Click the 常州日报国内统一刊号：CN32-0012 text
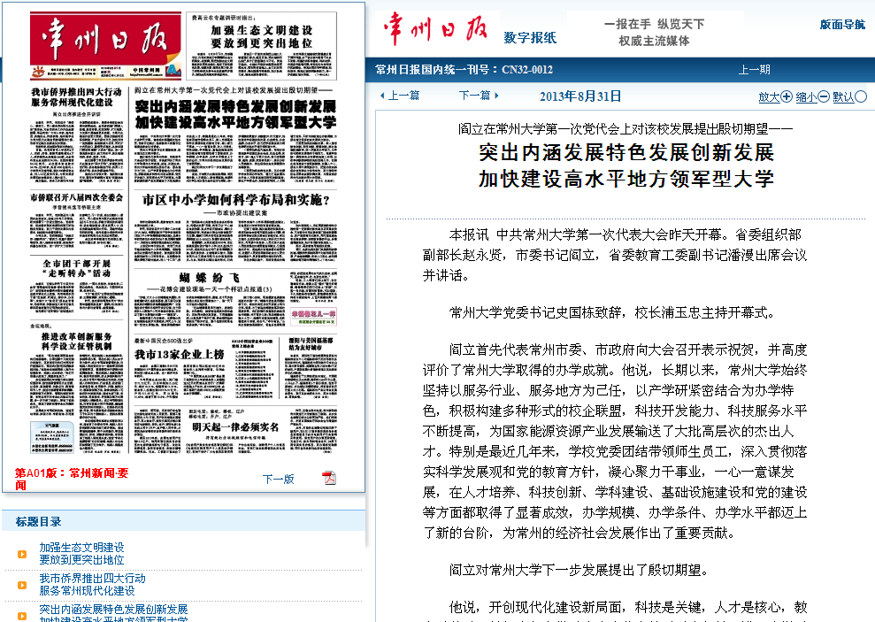The width and height of the screenshot is (875, 622). pyautogui.click(x=464, y=70)
